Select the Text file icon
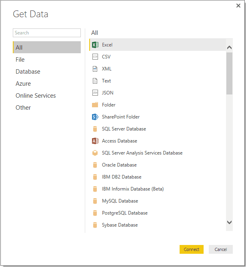Screen dimensions: 246x267 click(95, 81)
